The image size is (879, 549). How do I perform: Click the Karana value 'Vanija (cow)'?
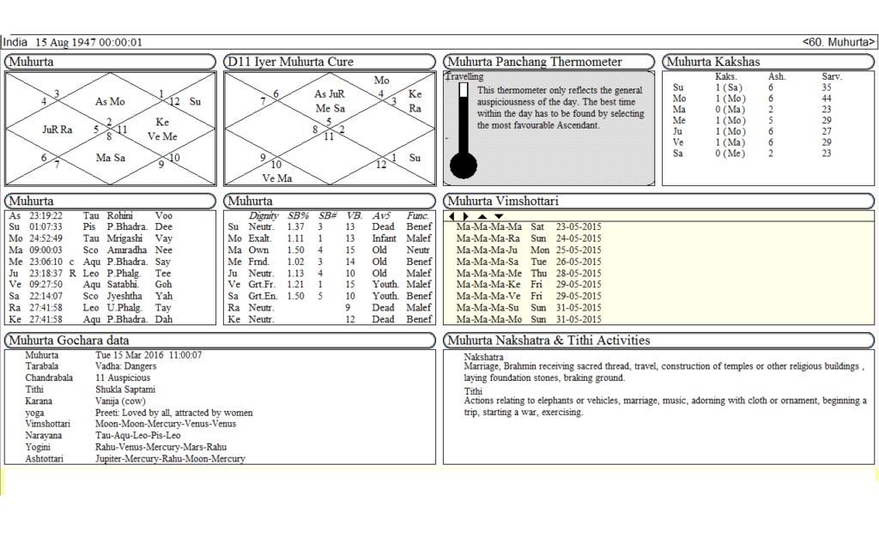pos(120,401)
